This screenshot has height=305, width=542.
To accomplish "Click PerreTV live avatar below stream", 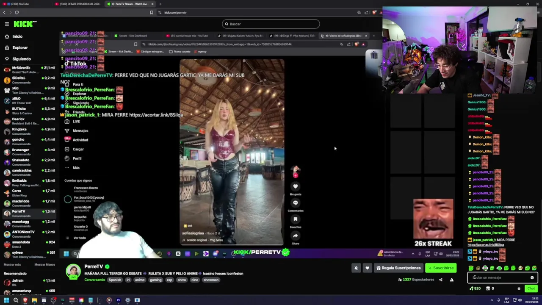I will pyautogui.click(x=73, y=272).
